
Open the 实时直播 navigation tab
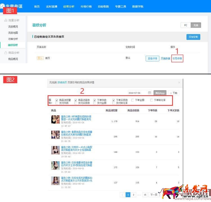[x=51, y=6]
